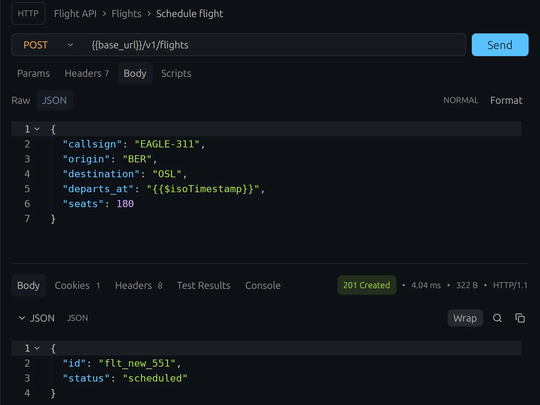
Task: Click the 4.04 ms response time
Action: pyautogui.click(x=426, y=285)
